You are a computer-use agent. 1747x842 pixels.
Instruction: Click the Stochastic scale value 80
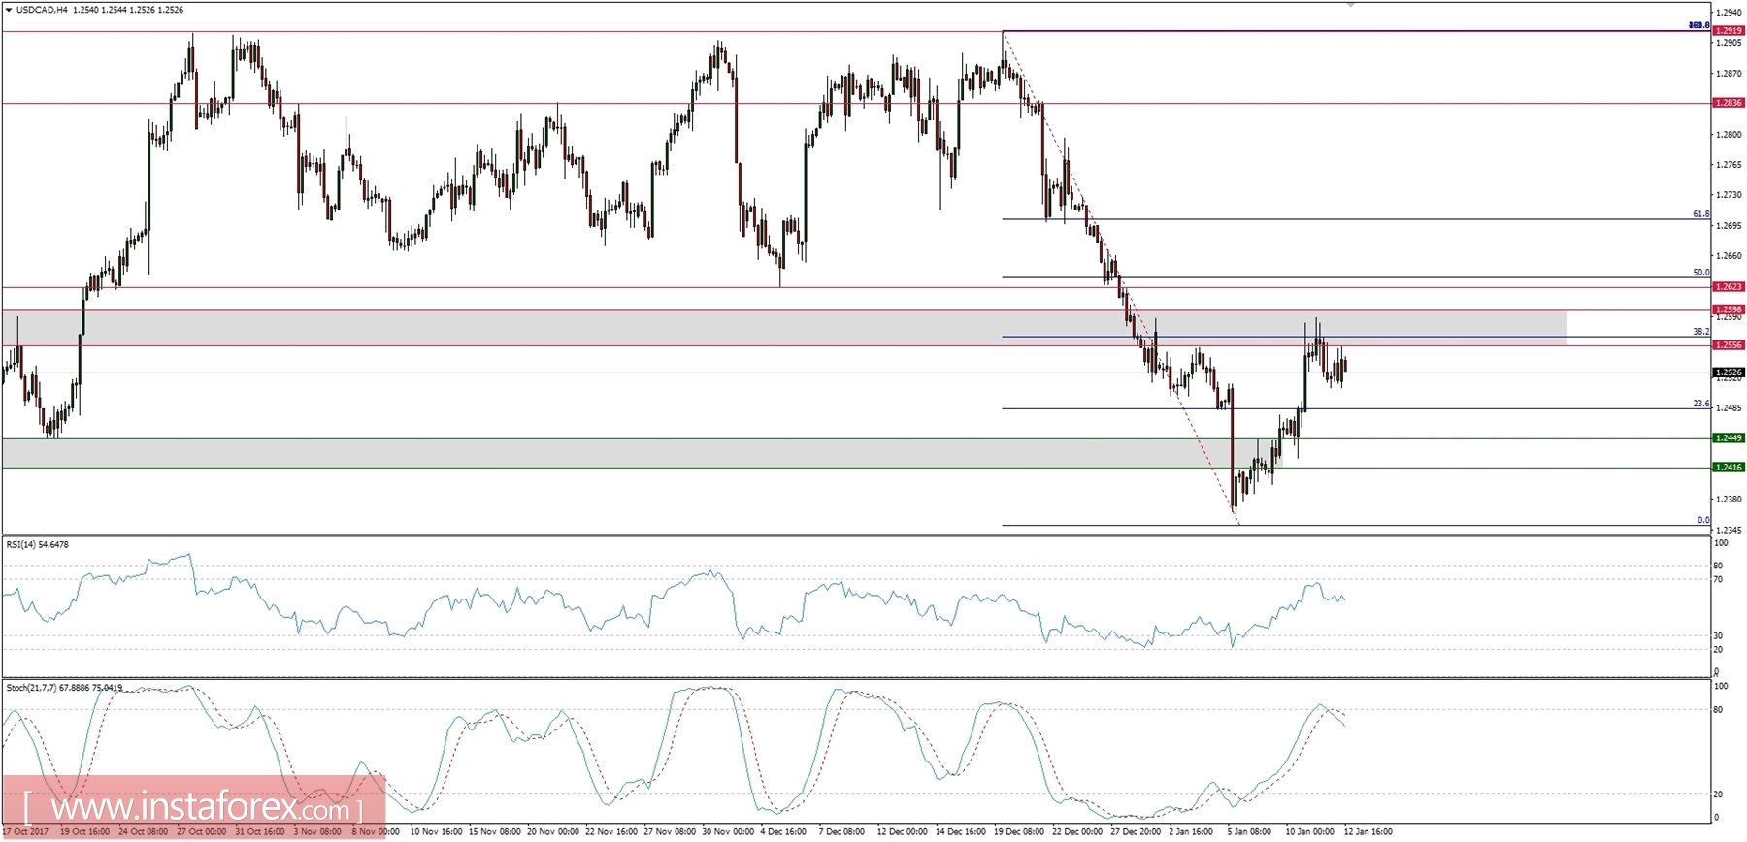1718,710
